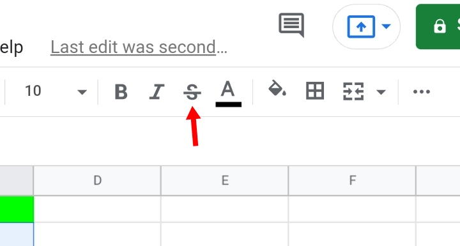Open the Help menu
Image resolution: width=460 pixels, height=246 pixels.
click(11, 47)
